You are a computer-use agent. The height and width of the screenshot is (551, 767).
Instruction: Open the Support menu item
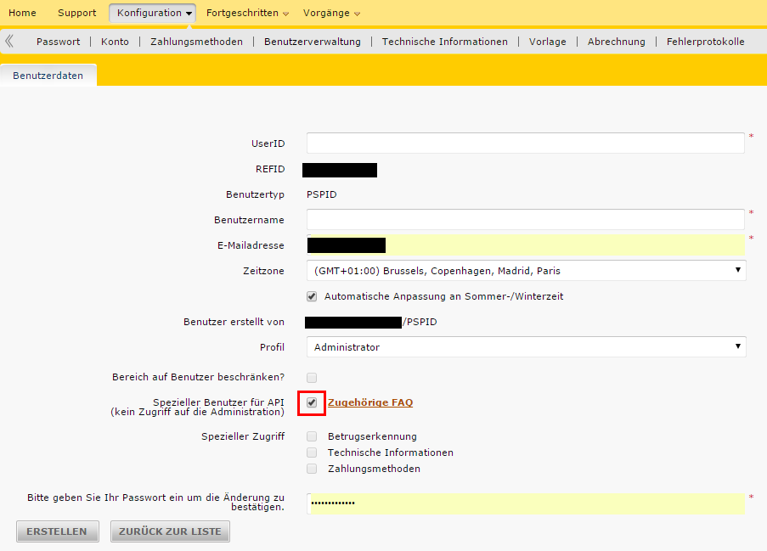[x=76, y=13]
